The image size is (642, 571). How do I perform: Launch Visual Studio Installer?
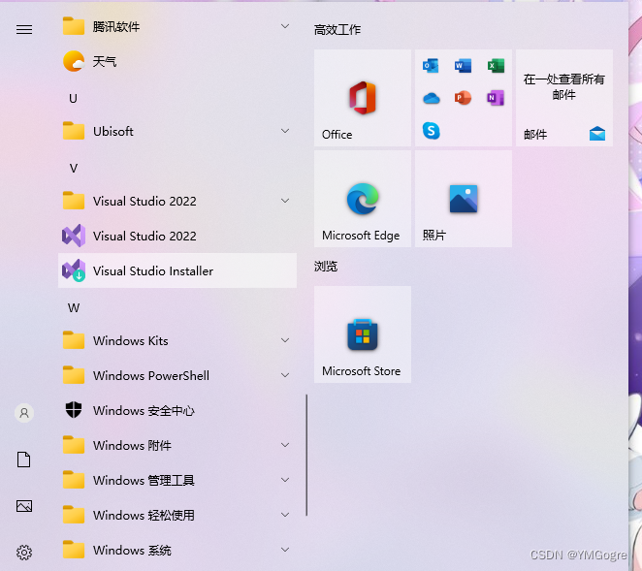coord(177,270)
